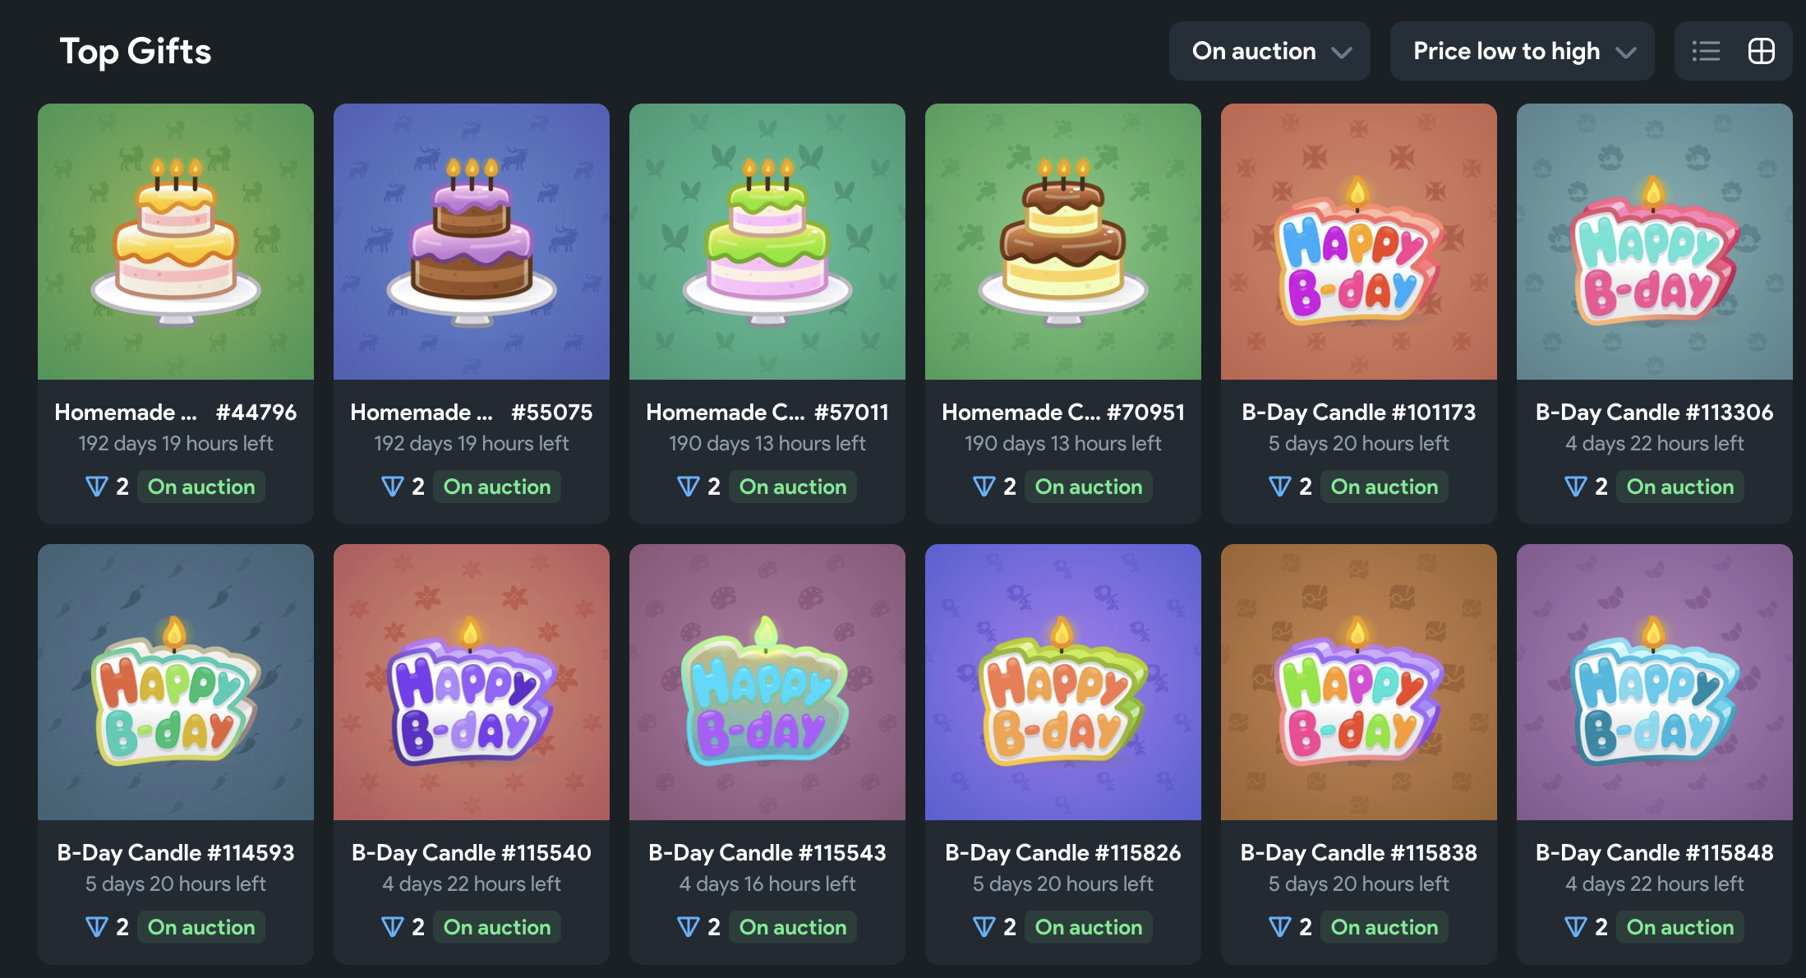Open B-Day Candle #115838 gift thumbnail
Viewport: 1806px width, 978px height.
click(x=1359, y=682)
